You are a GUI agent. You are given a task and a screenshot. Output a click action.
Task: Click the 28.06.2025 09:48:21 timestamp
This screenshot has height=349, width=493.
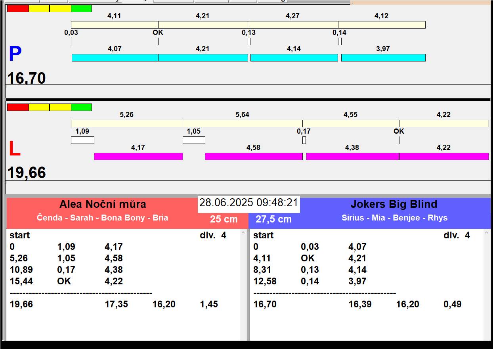pos(248,203)
